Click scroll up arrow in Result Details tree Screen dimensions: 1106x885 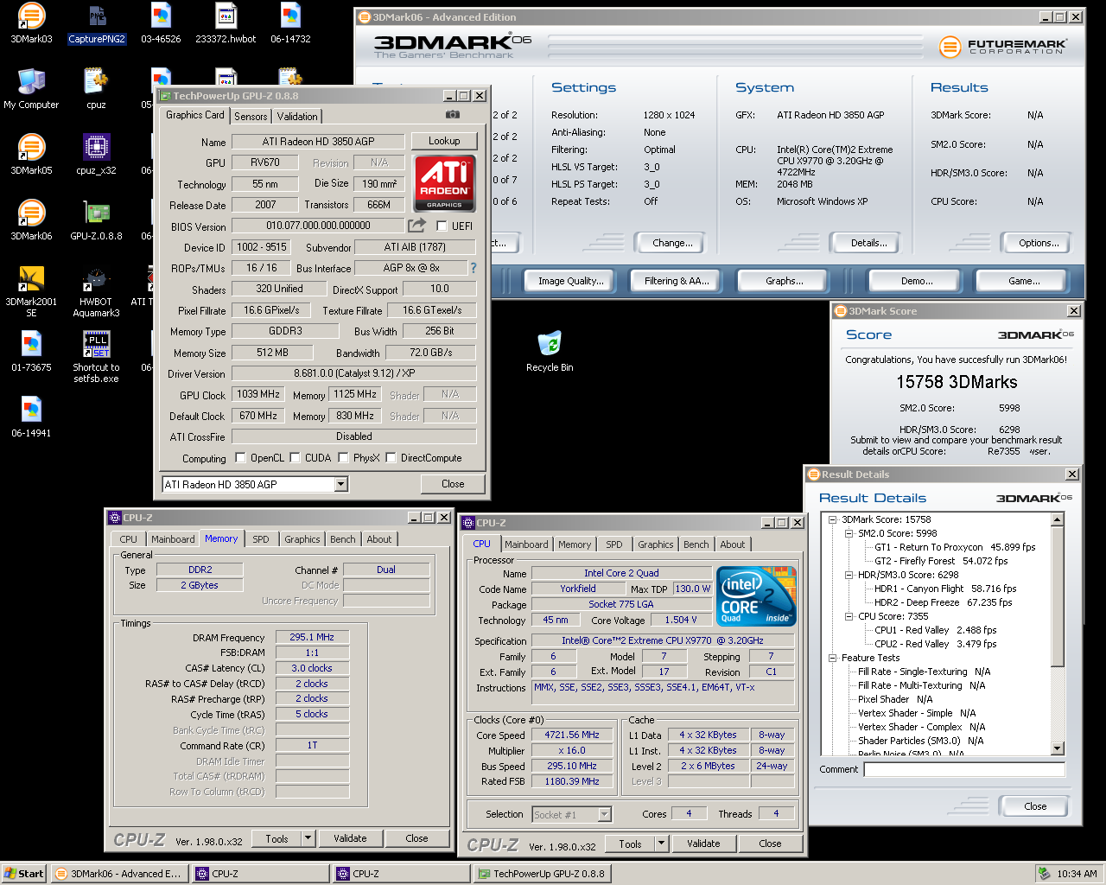point(1057,519)
